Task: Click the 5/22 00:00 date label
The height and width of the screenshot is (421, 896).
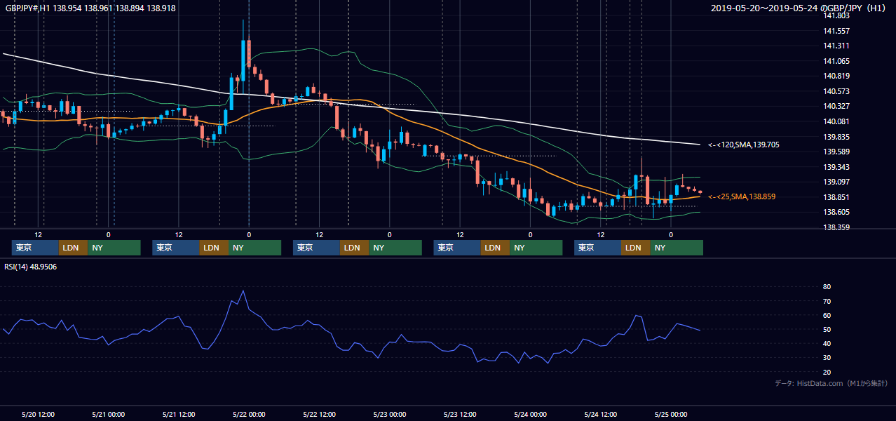Action: pos(249,414)
